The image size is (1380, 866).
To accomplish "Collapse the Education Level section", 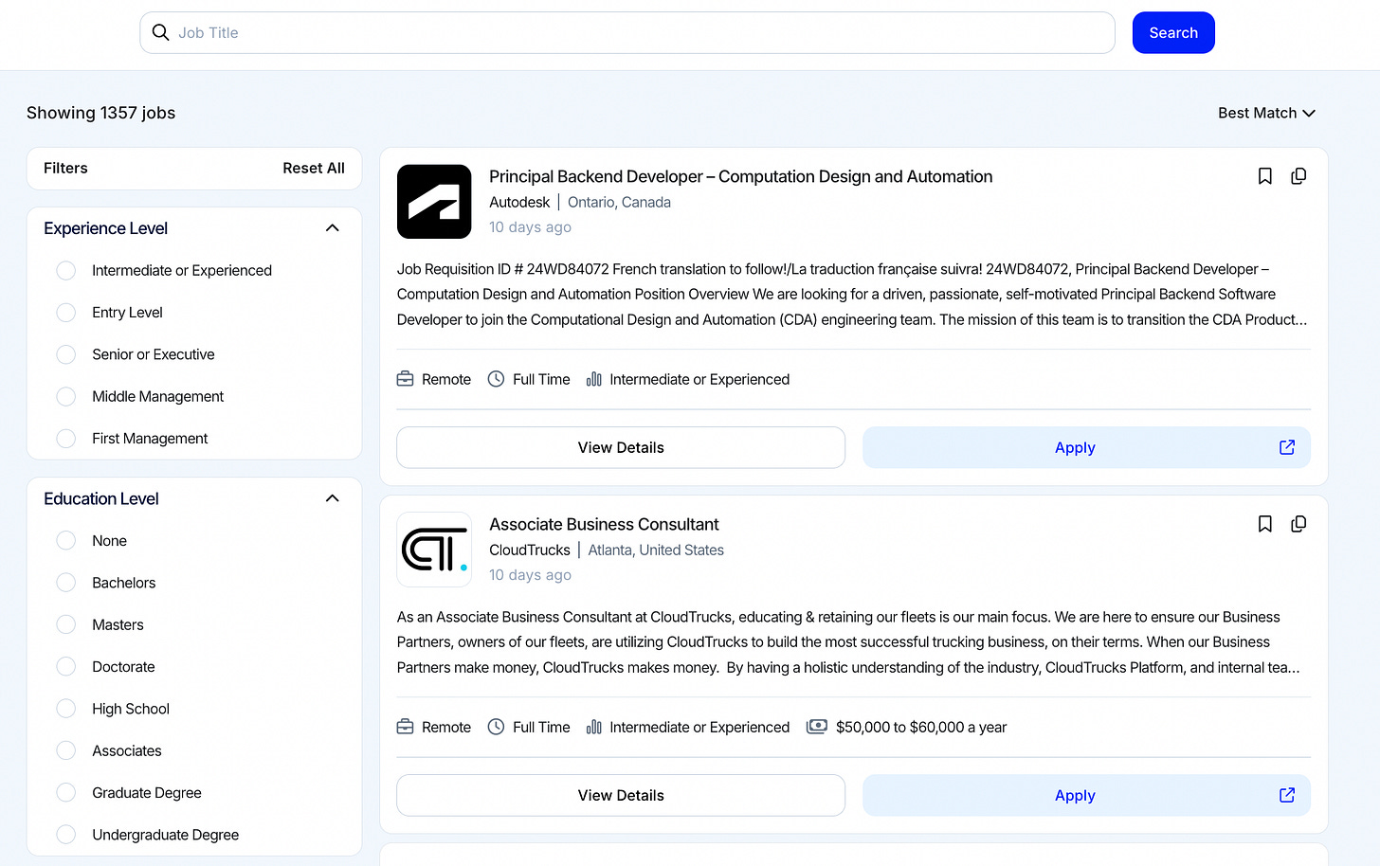I will 333,498.
